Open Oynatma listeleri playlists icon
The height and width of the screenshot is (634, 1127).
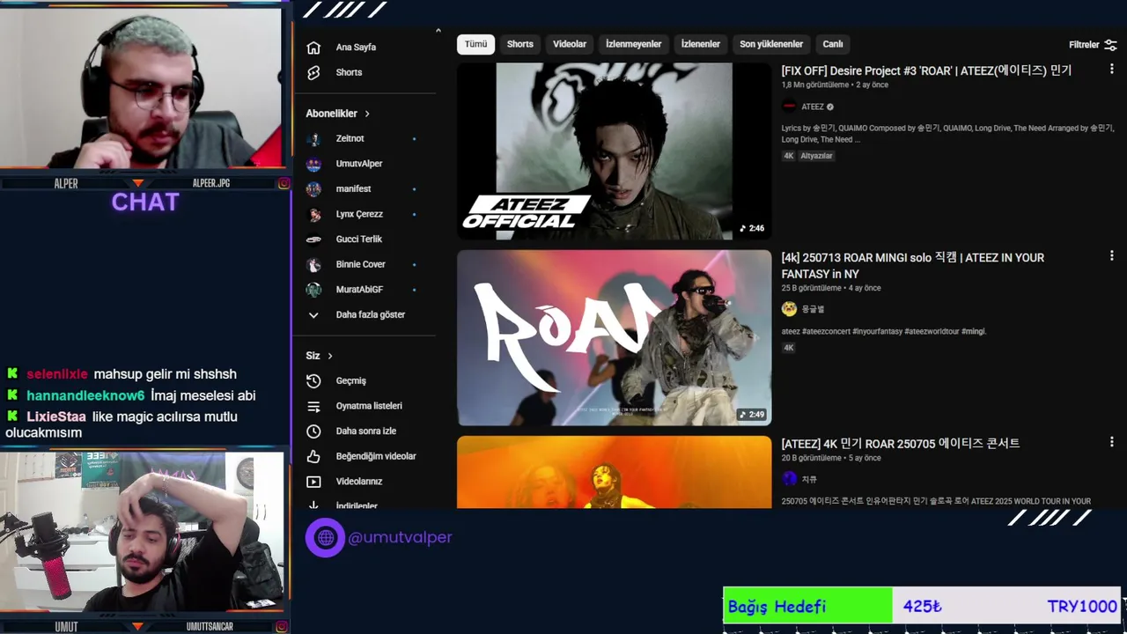[313, 406]
